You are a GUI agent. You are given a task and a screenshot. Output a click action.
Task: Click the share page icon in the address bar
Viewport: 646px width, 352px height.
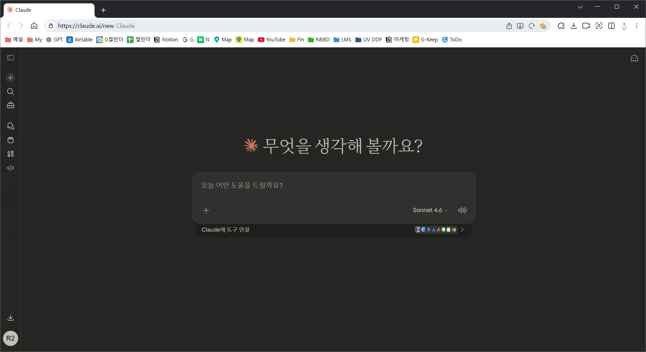(509, 26)
